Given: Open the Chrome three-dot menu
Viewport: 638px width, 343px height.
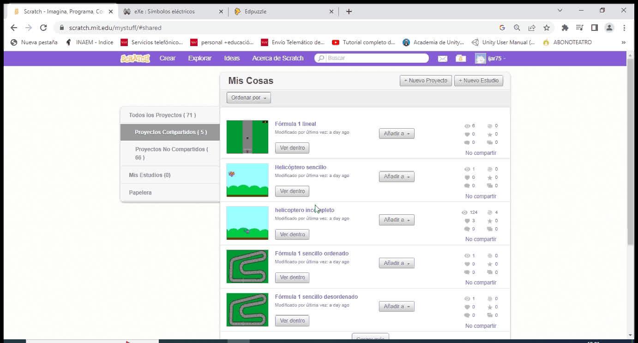Looking at the screenshot, I should click(x=624, y=28).
